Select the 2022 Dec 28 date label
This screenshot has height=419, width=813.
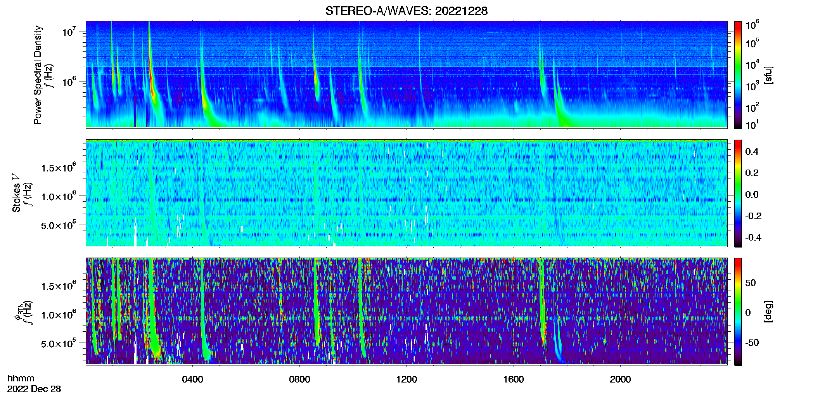34,389
